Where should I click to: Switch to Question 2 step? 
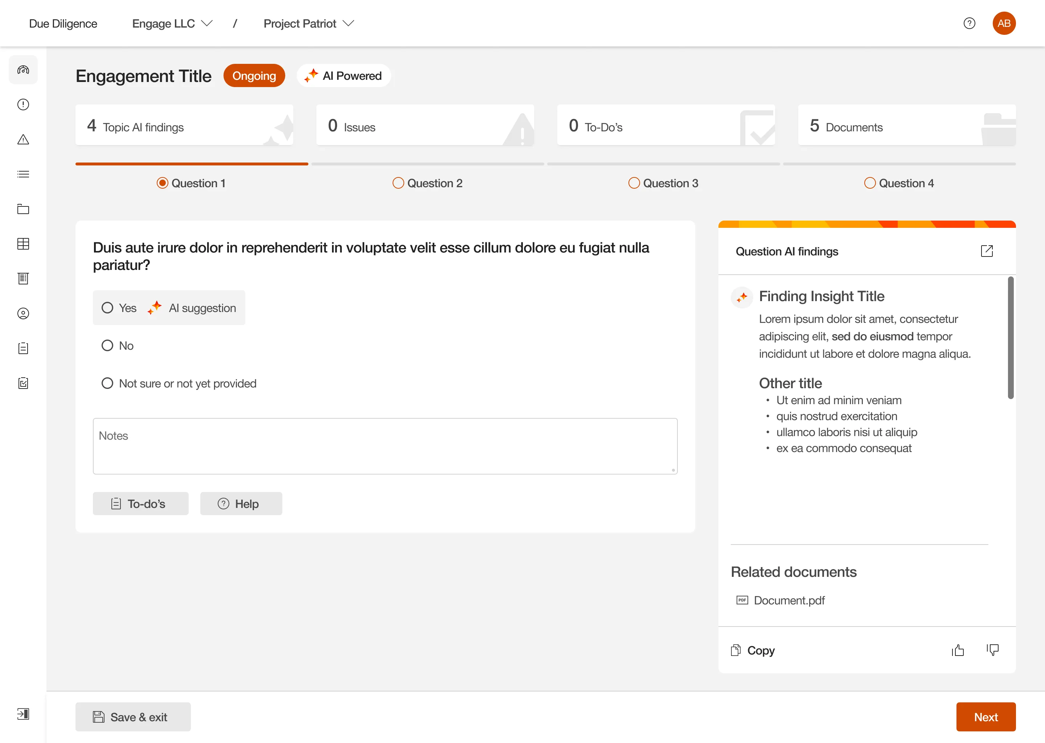pyautogui.click(x=427, y=183)
